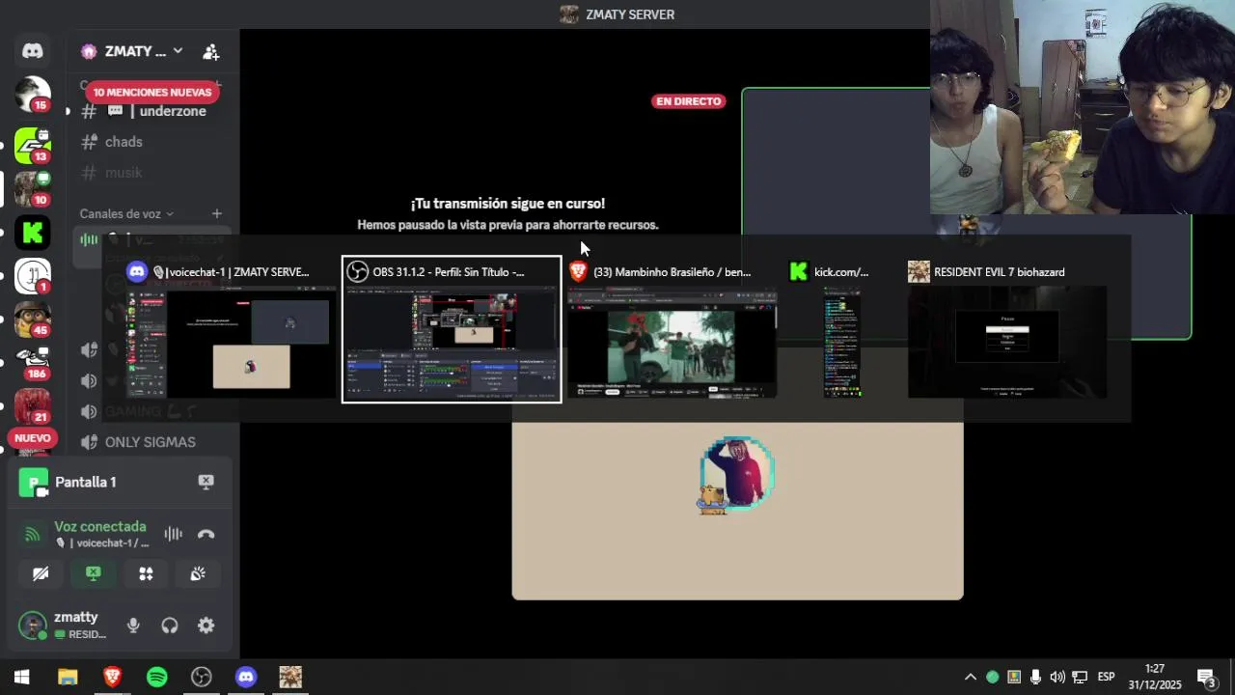The image size is (1235, 695).
Task: Open the green K Kick server icon
Action: point(33,233)
